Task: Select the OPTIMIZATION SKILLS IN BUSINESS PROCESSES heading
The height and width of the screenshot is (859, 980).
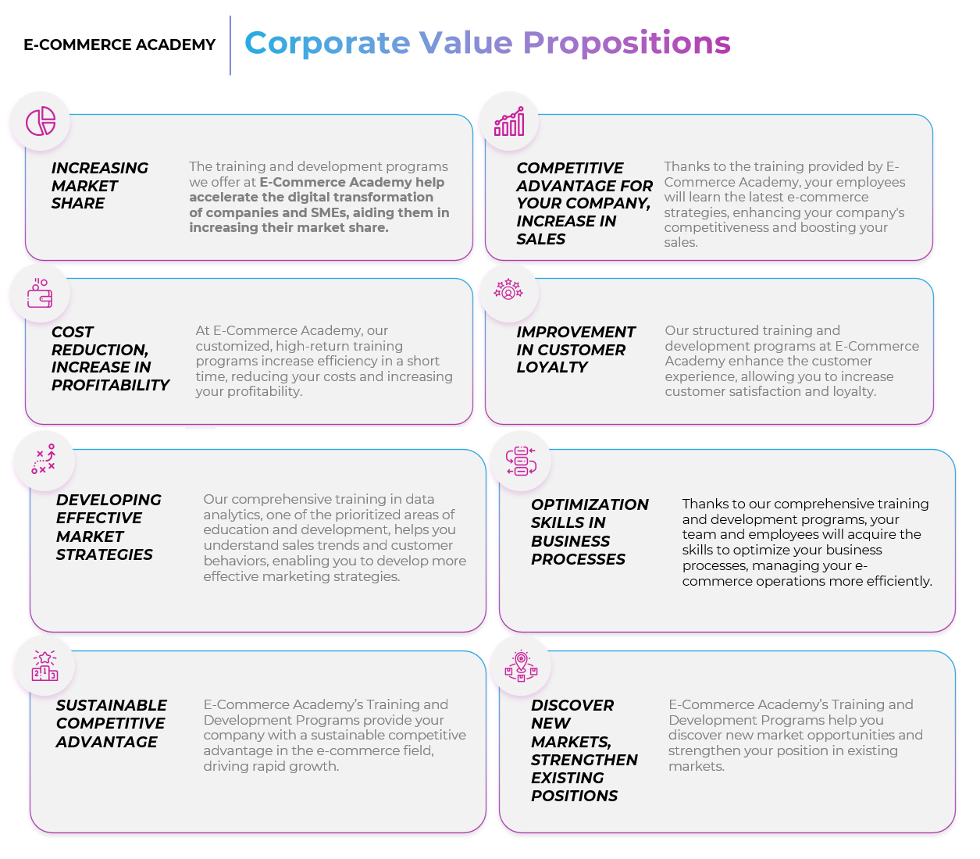Action: click(590, 532)
